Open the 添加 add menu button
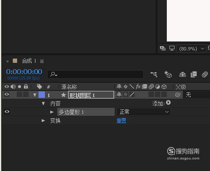 coord(168,103)
